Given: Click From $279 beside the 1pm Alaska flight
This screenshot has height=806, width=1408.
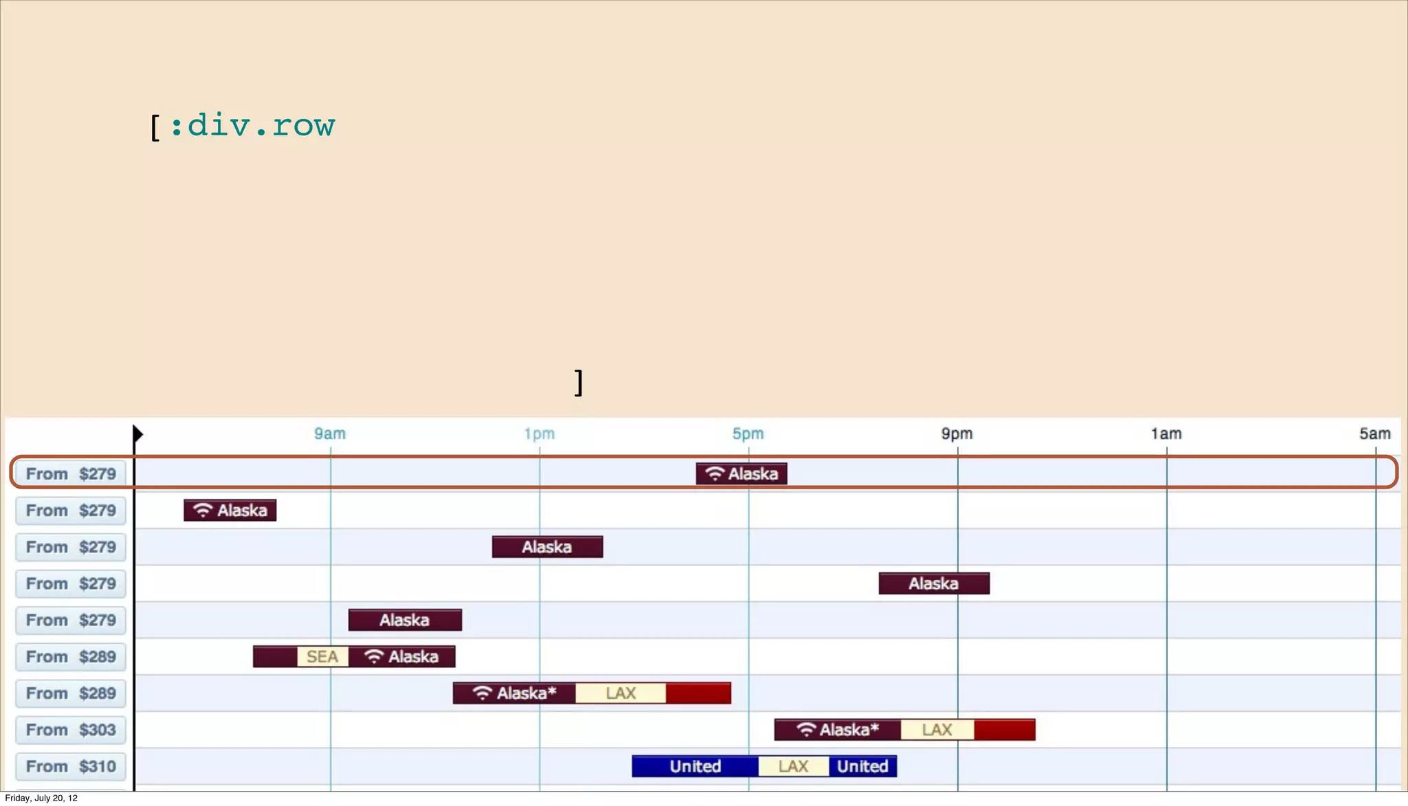Looking at the screenshot, I should 71,547.
